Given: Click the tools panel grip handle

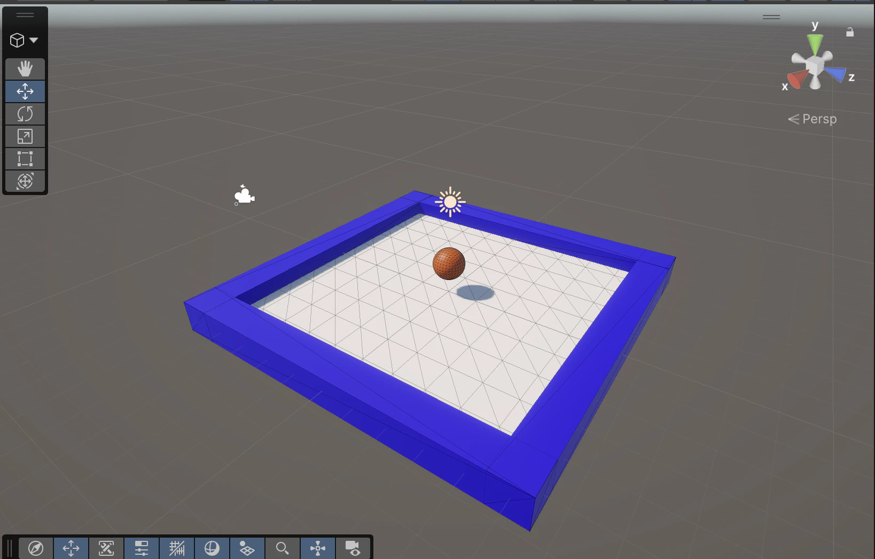Looking at the screenshot, I should 25,15.
